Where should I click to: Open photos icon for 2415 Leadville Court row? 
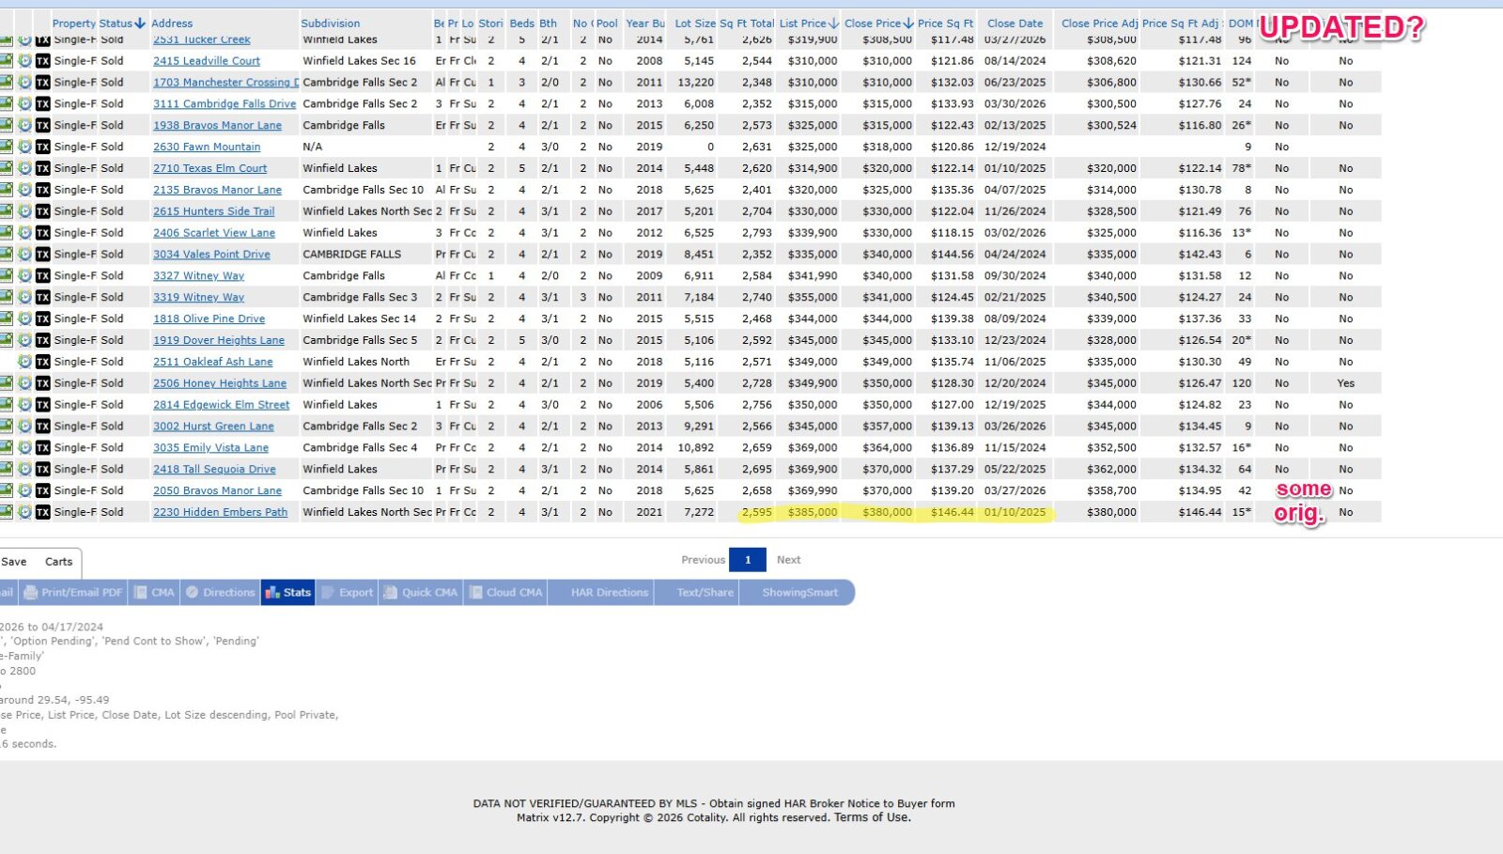pos(6,61)
